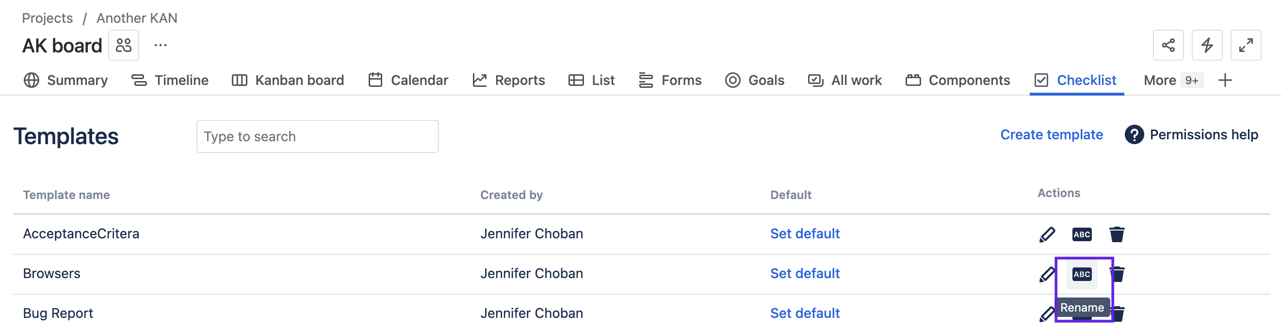Screen dimensions: 1281x331
Task: Delete the AcceptanceCritera template with trash icon
Action: [1117, 234]
